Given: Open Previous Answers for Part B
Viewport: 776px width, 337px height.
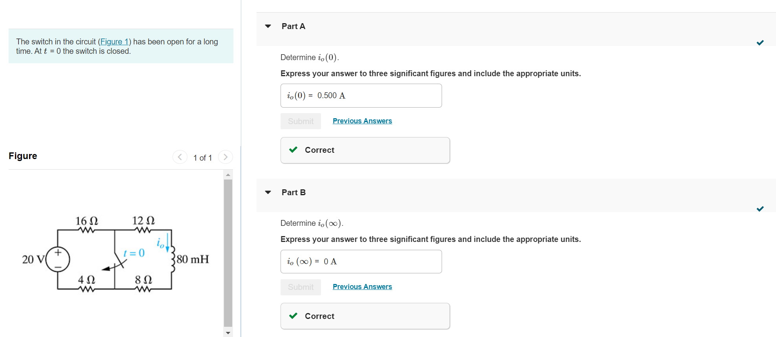Looking at the screenshot, I should (x=362, y=287).
